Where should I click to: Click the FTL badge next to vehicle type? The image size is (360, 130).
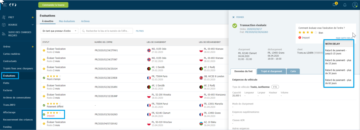(275, 87)
